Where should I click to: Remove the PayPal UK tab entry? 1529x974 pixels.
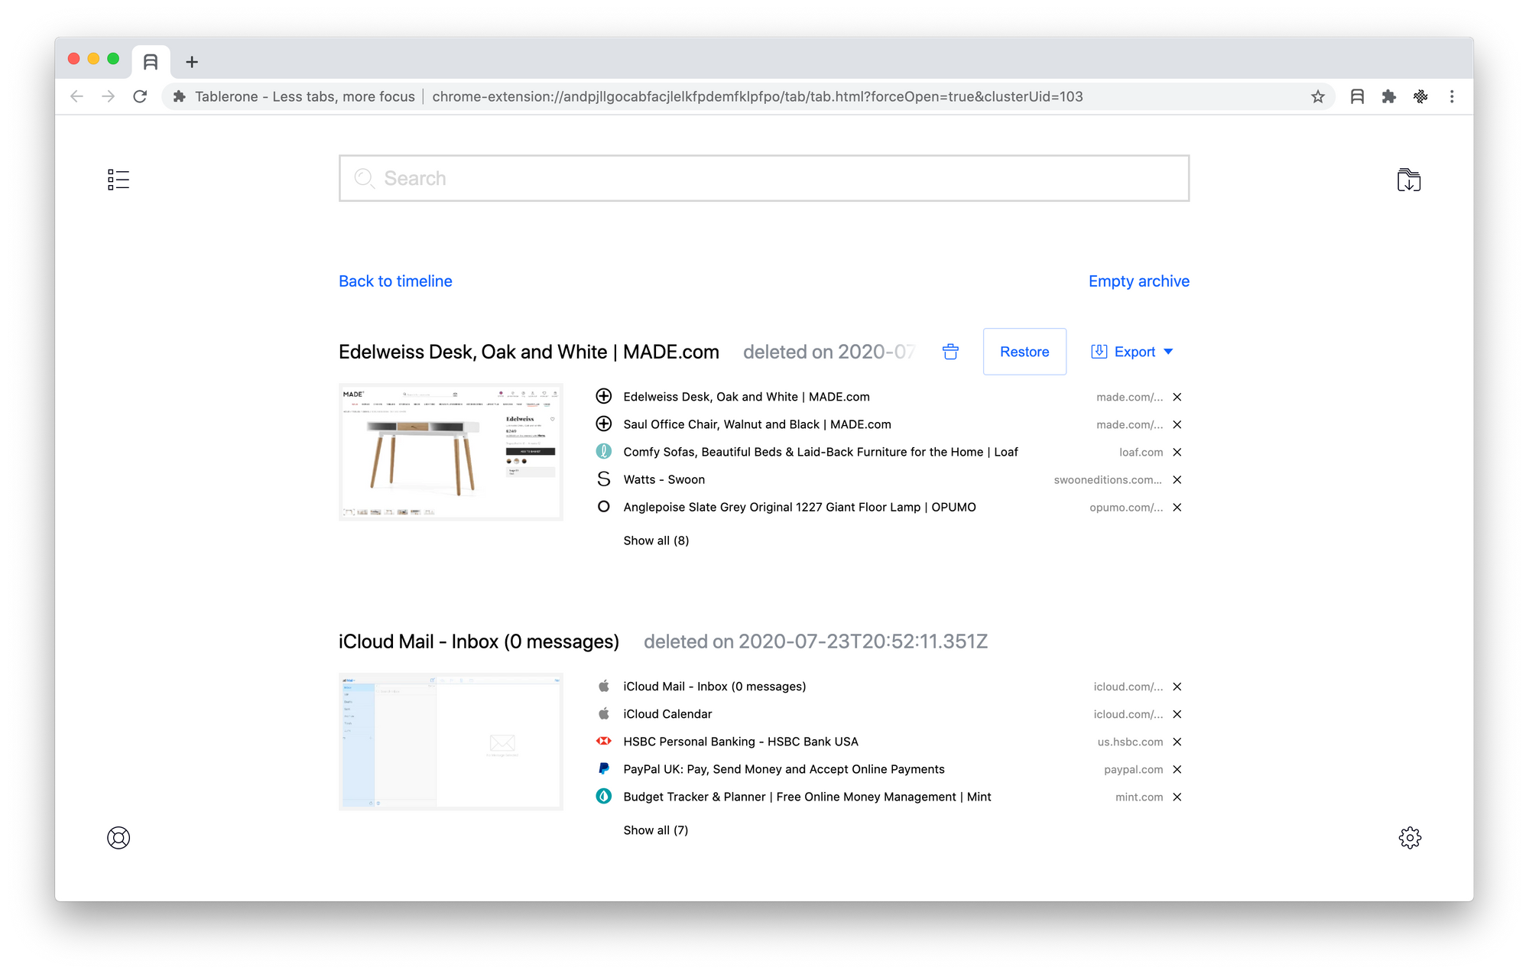(x=1177, y=769)
